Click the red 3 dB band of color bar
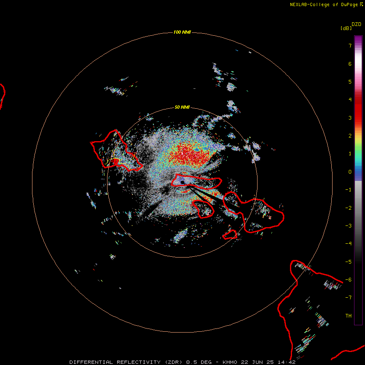 358,118
